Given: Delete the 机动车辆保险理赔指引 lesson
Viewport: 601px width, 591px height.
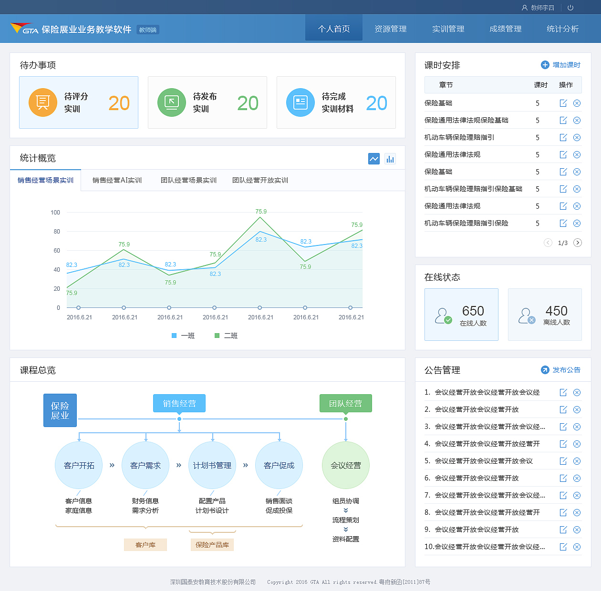Looking at the screenshot, I should [577, 137].
